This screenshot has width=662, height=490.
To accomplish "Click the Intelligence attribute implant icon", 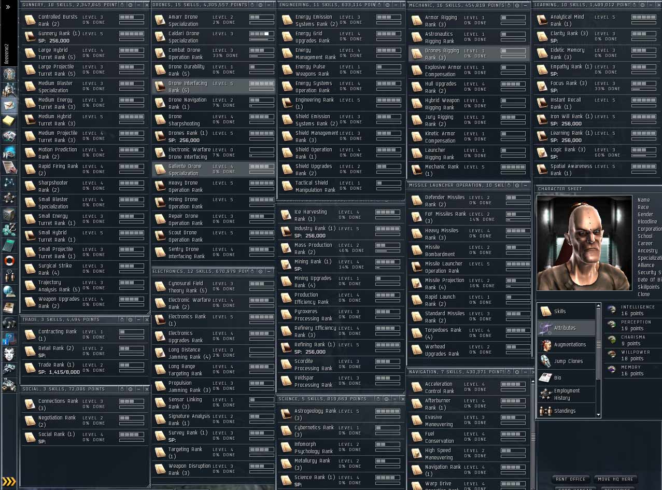I will coord(612,310).
